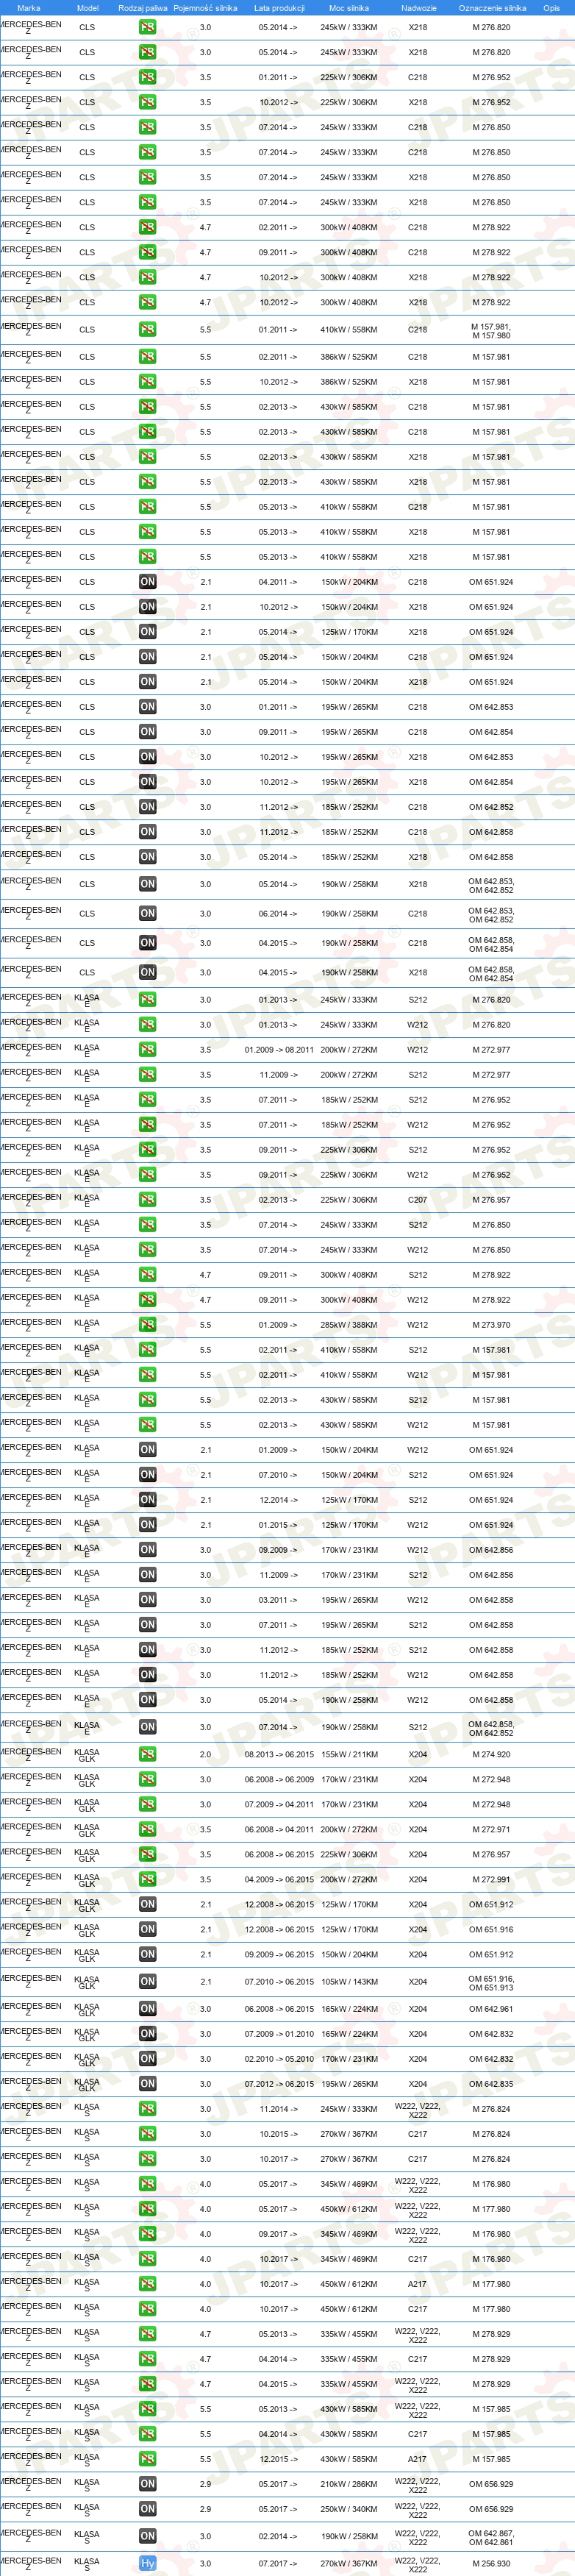Click production years 08.2013 -> 06.2015
The image size is (575, 2576).
click(x=279, y=1754)
